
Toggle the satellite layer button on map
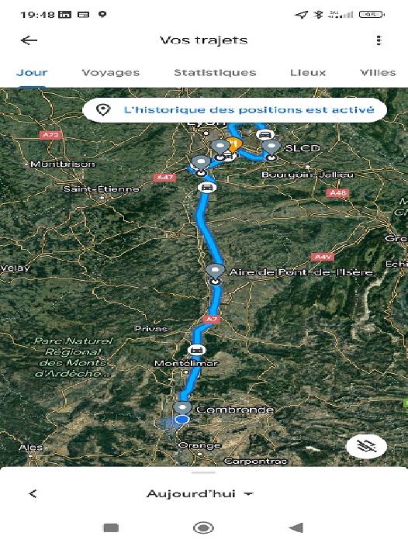pyautogui.click(x=366, y=446)
